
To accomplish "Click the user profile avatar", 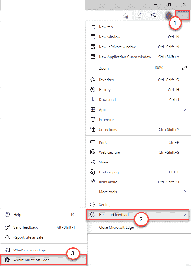I will point(168,16).
